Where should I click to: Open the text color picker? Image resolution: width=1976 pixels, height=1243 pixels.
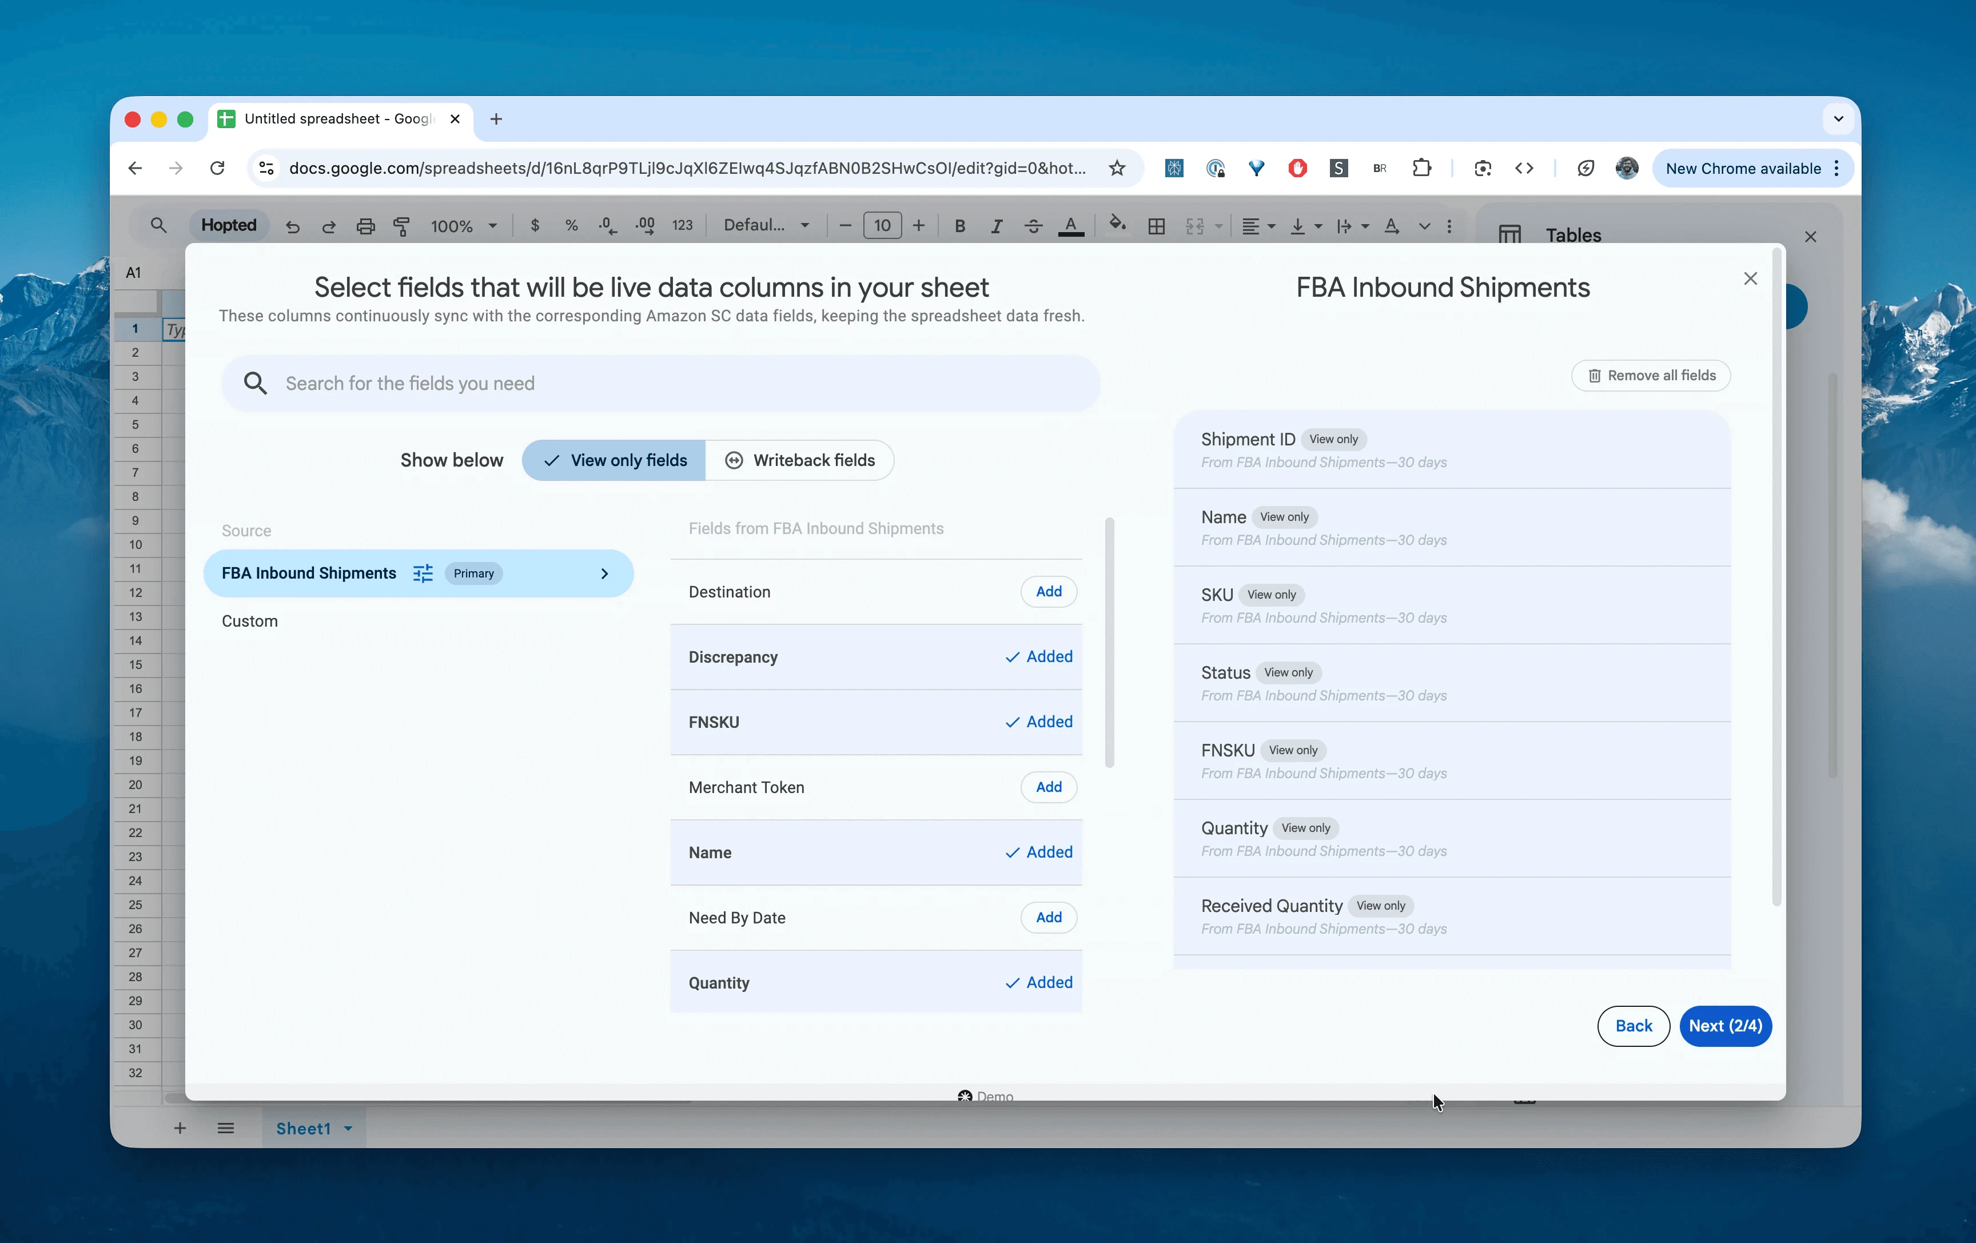pos(1071,226)
